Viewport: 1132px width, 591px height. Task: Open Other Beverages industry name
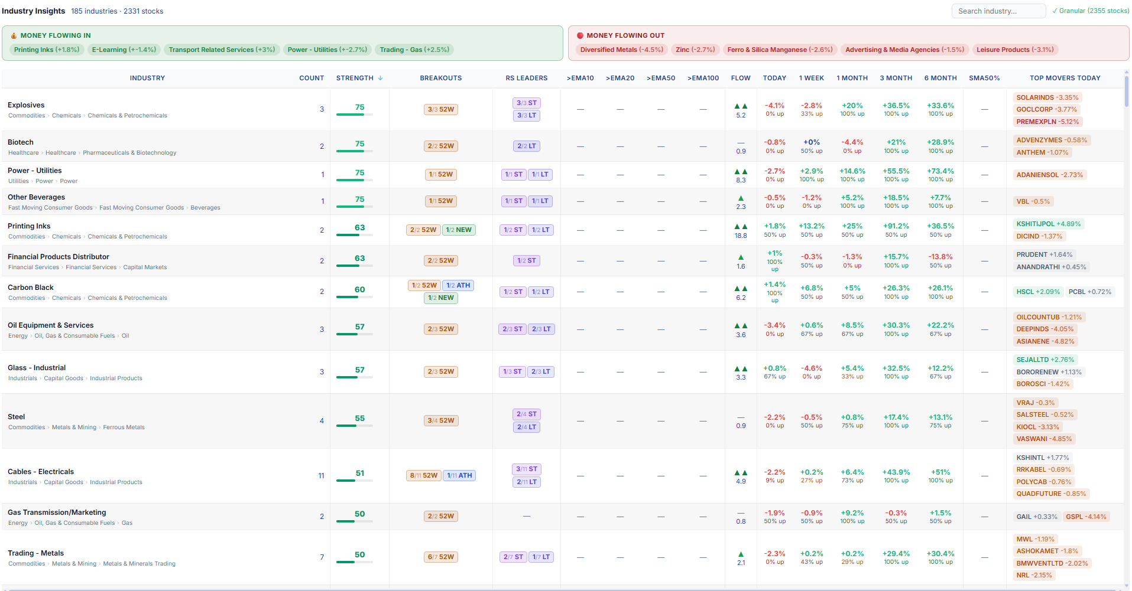click(x=36, y=197)
